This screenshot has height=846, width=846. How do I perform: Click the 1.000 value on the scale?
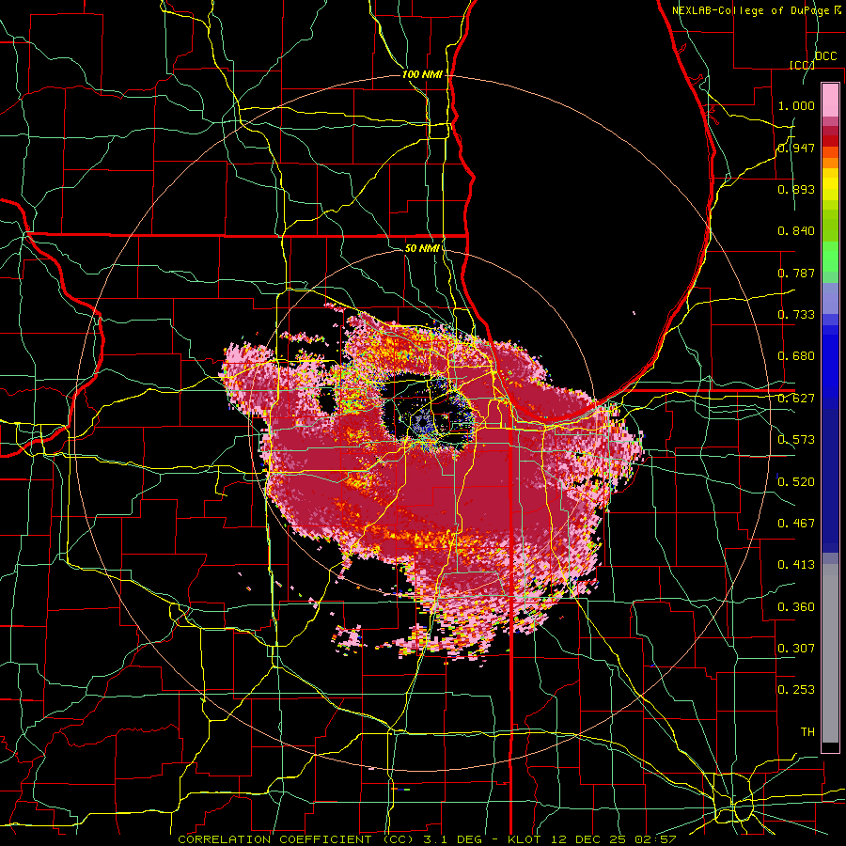pyautogui.click(x=796, y=105)
